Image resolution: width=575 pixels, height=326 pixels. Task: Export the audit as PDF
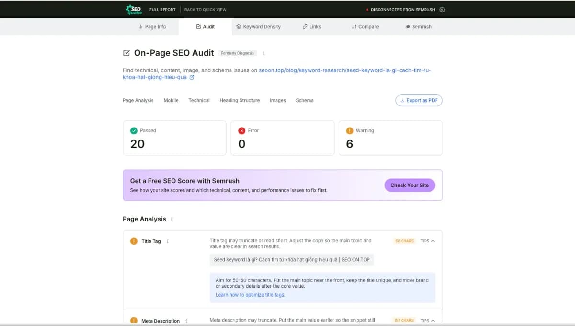click(419, 101)
